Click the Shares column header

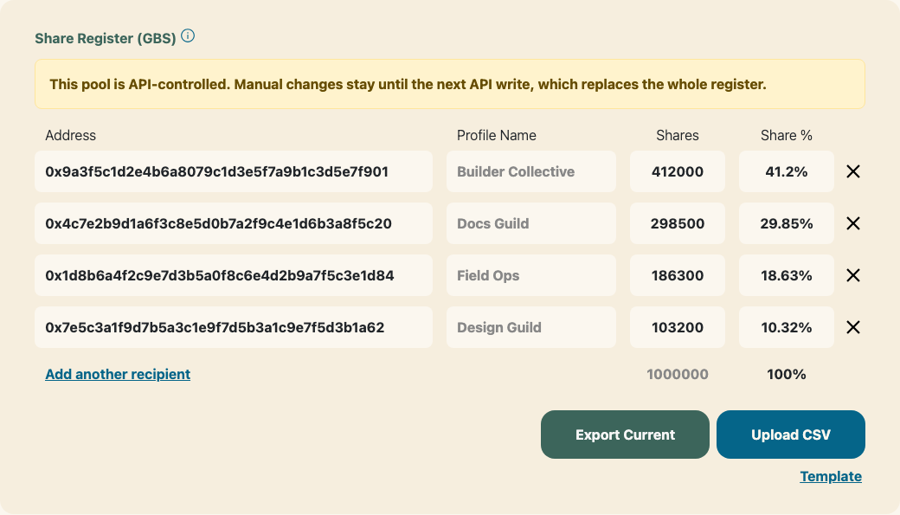(x=678, y=136)
